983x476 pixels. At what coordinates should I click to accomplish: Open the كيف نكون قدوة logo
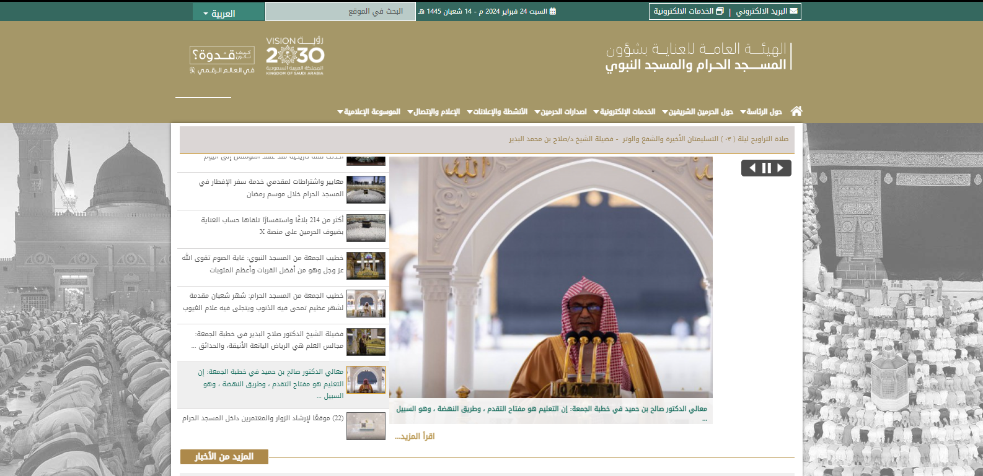tap(222, 60)
